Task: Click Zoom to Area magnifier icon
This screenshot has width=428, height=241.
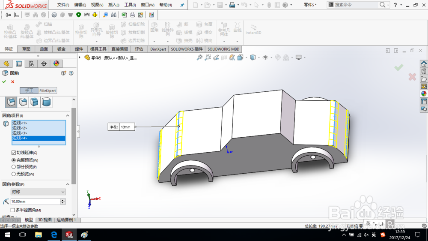Action: 208,57
